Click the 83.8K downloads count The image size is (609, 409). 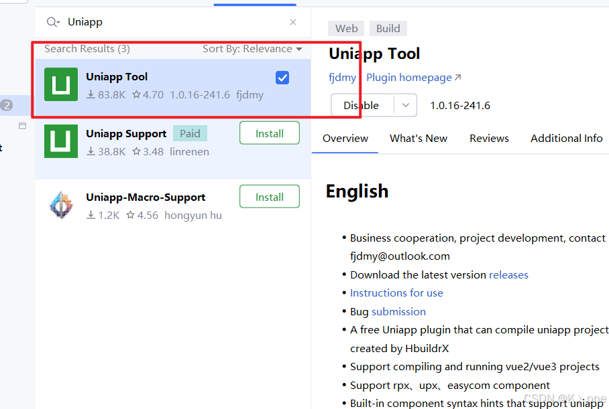click(106, 95)
